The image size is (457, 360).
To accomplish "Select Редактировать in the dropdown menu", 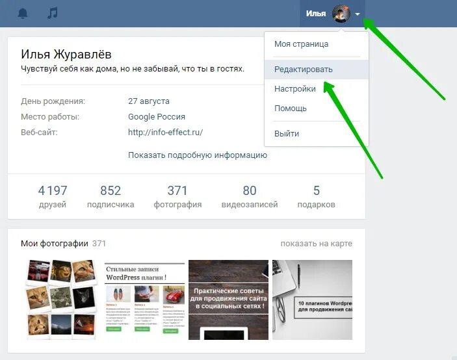I will (x=317, y=70).
